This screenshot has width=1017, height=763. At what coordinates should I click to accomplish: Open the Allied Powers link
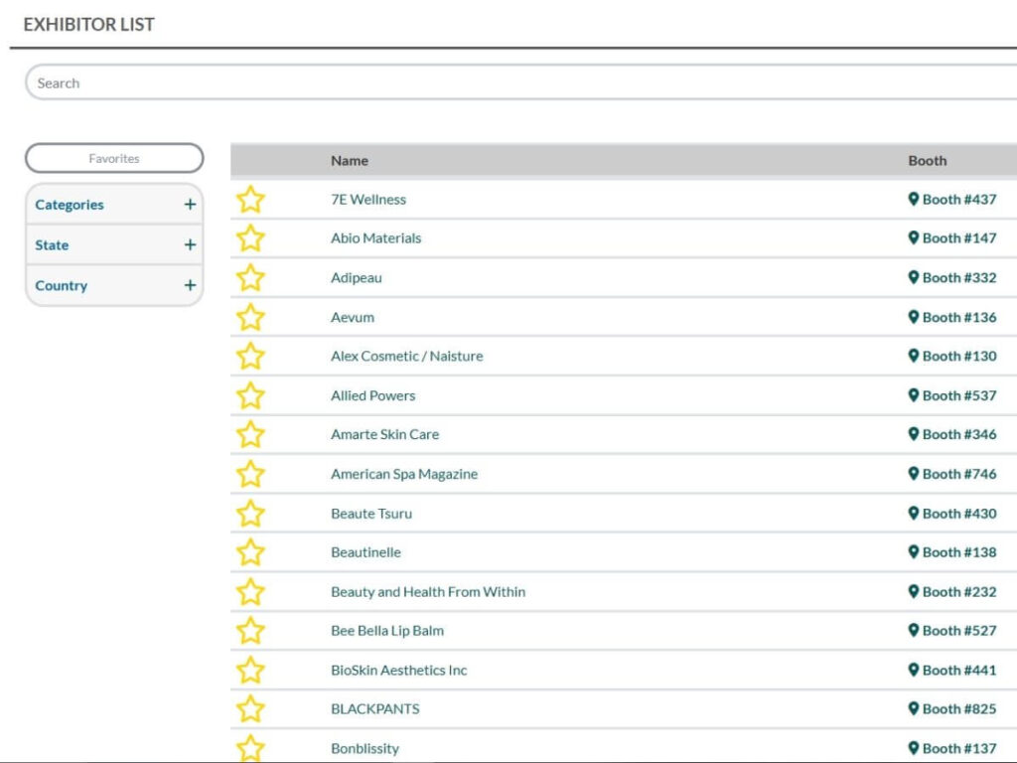click(x=373, y=395)
